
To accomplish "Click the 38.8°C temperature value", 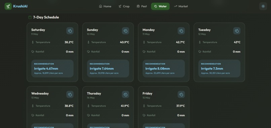I will [x=69, y=106].
